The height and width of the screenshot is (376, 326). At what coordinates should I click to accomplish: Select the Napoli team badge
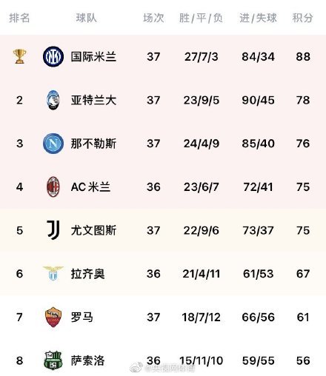tap(53, 144)
